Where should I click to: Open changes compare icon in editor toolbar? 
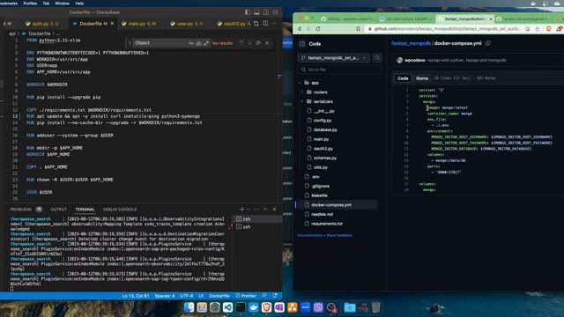pyautogui.click(x=256, y=24)
